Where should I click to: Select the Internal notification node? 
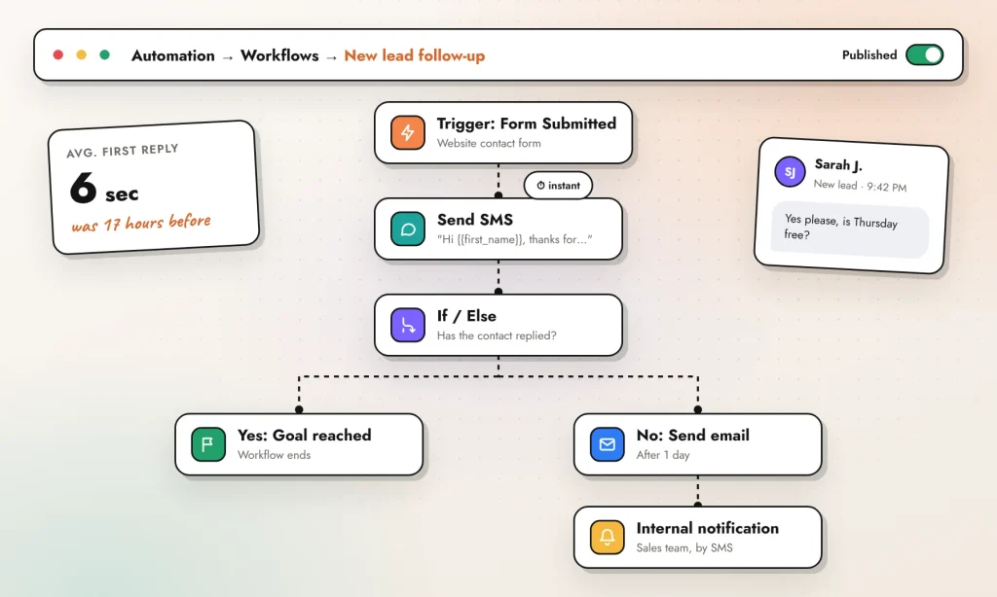click(697, 538)
